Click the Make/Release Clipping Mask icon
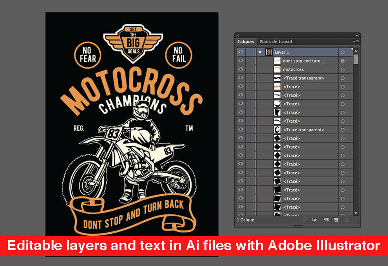The width and height of the screenshot is (388, 266). (x=315, y=221)
